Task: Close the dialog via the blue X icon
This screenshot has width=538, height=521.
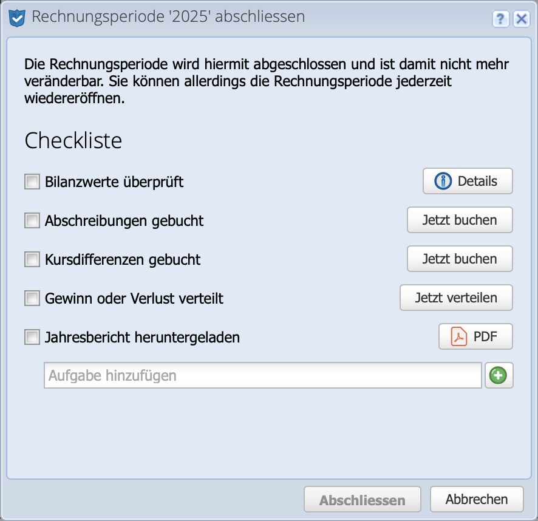Action: [x=521, y=19]
